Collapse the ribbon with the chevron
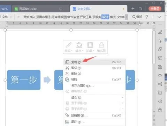The width and height of the screenshot is (167, 126). coord(159,17)
